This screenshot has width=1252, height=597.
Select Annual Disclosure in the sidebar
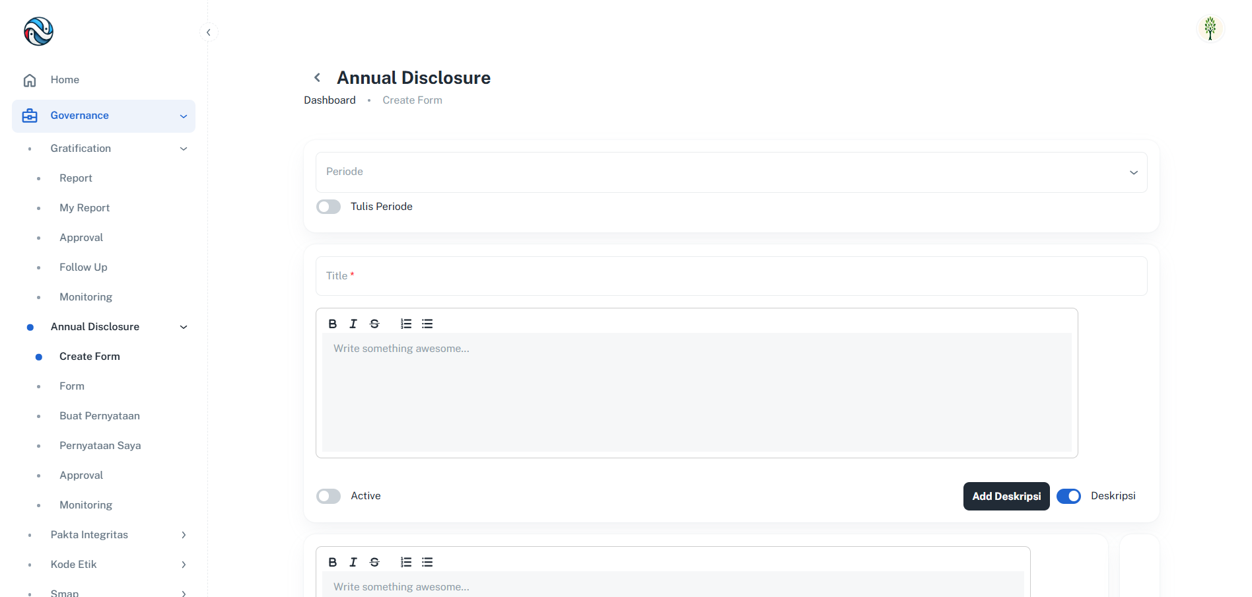(x=95, y=327)
